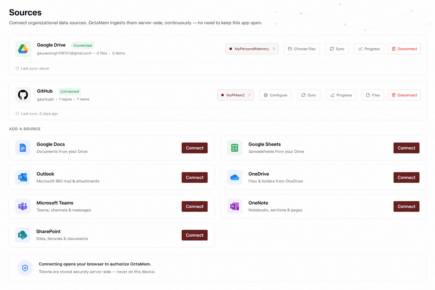
Task: Click the Google Docs icon
Action: point(23,148)
